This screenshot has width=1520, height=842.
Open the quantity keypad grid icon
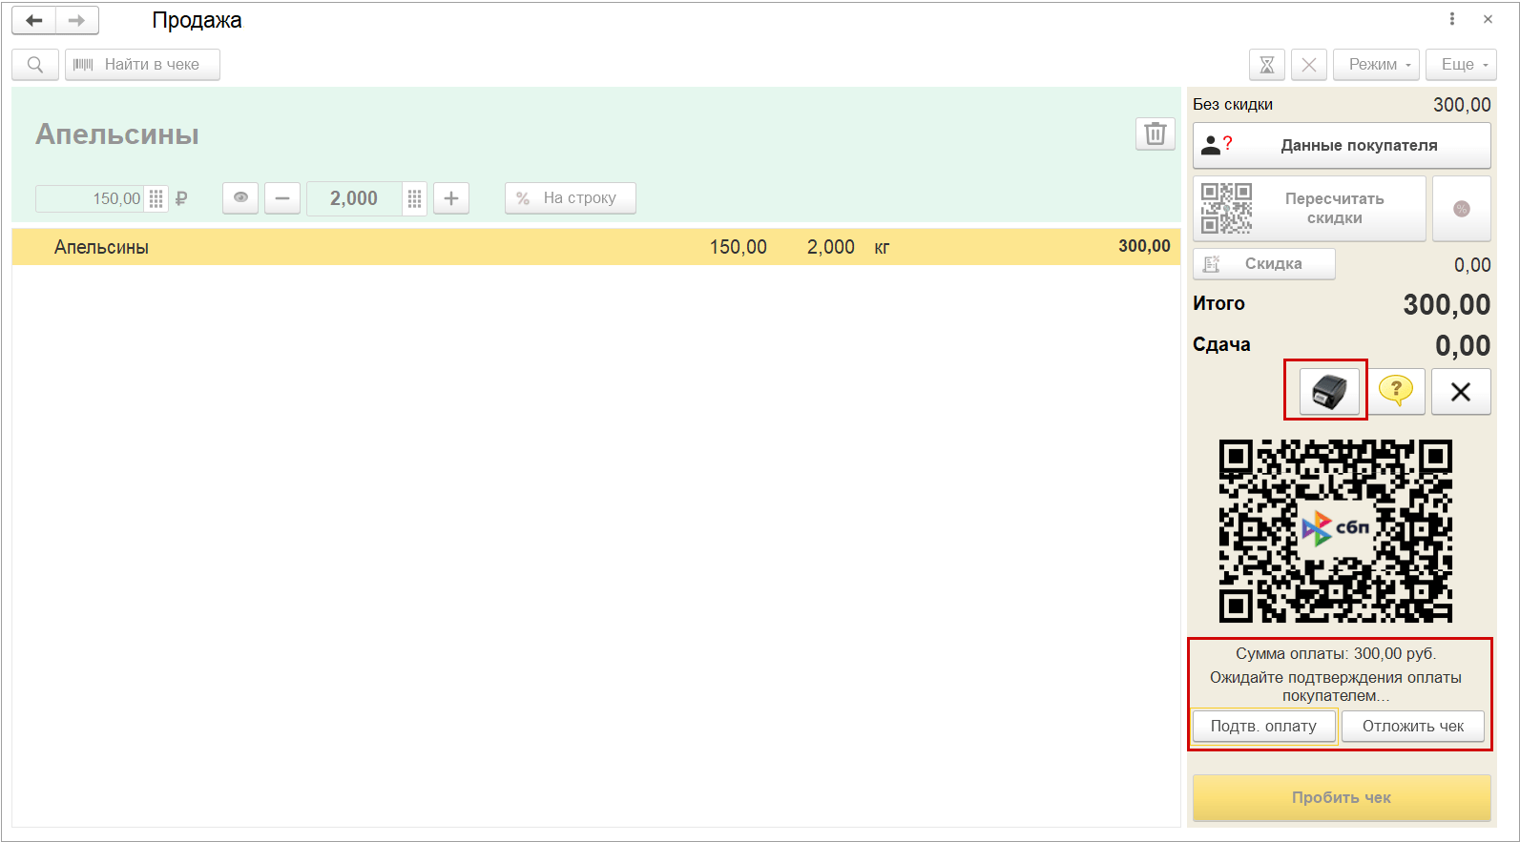(414, 198)
